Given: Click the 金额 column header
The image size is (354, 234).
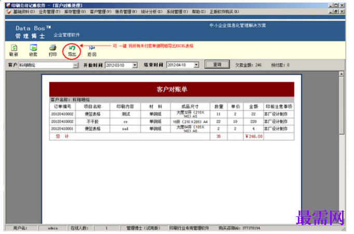Looking at the screenshot, I should [253, 107].
